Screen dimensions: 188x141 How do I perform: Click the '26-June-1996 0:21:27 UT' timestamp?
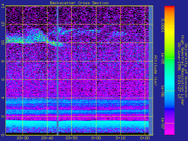tap(179, 70)
